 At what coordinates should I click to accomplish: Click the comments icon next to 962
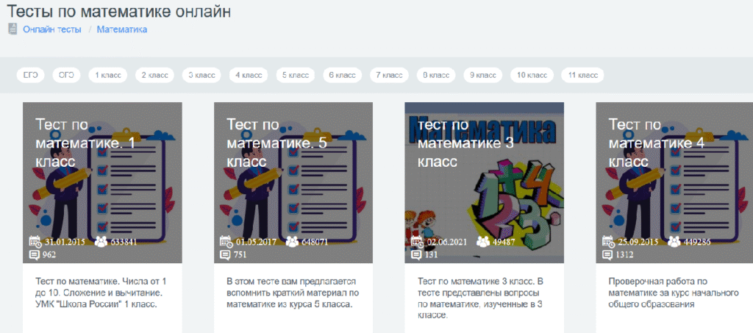(x=35, y=255)
